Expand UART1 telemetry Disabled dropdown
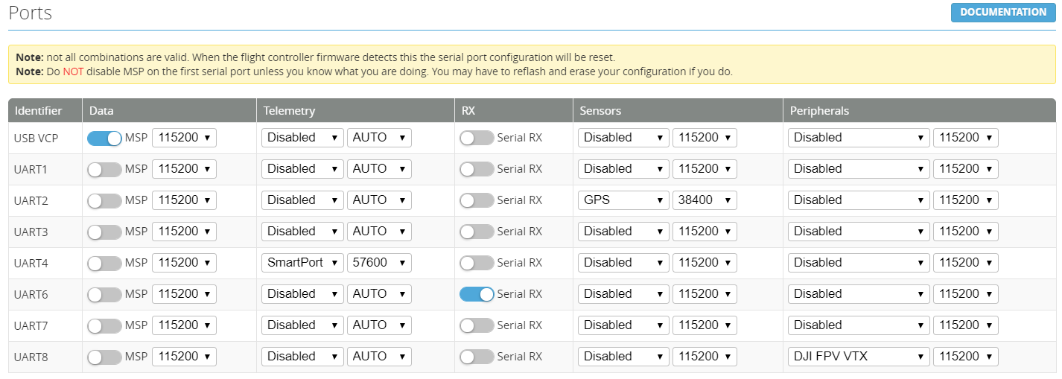 (302, 169)
